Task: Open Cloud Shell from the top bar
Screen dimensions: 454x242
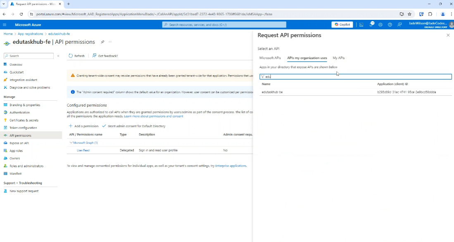Action: (361, 25)
